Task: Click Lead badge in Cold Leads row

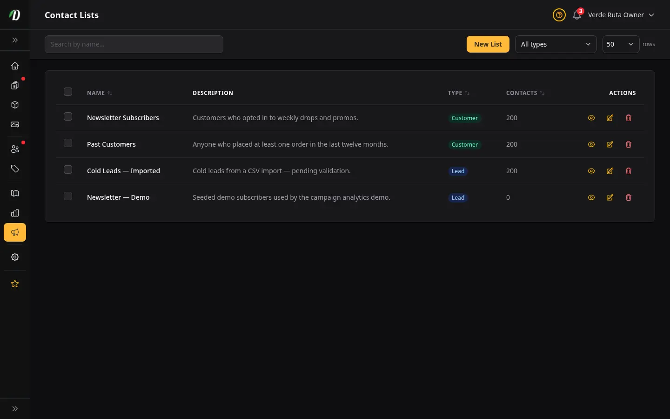Action: pos(458,171)
